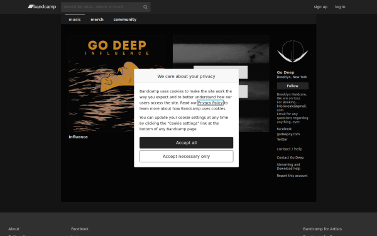Visit the godeepny.com link
This screenshot has width=377, height=236.
coord(288,134)
